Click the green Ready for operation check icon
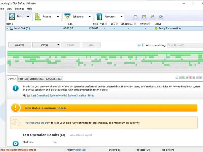The height and width of the screenshot is (152, 203). pos(156,28)
